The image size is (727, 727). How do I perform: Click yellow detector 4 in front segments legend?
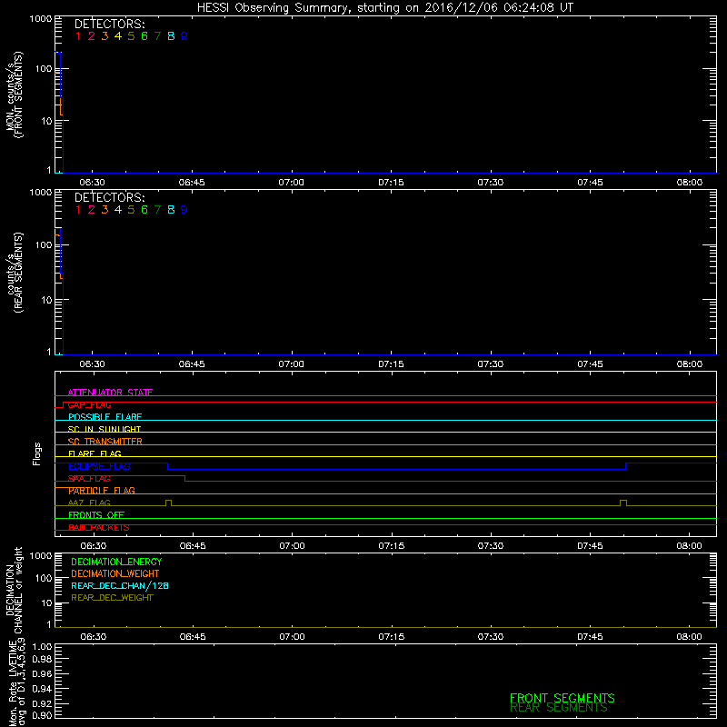[118, 35]
